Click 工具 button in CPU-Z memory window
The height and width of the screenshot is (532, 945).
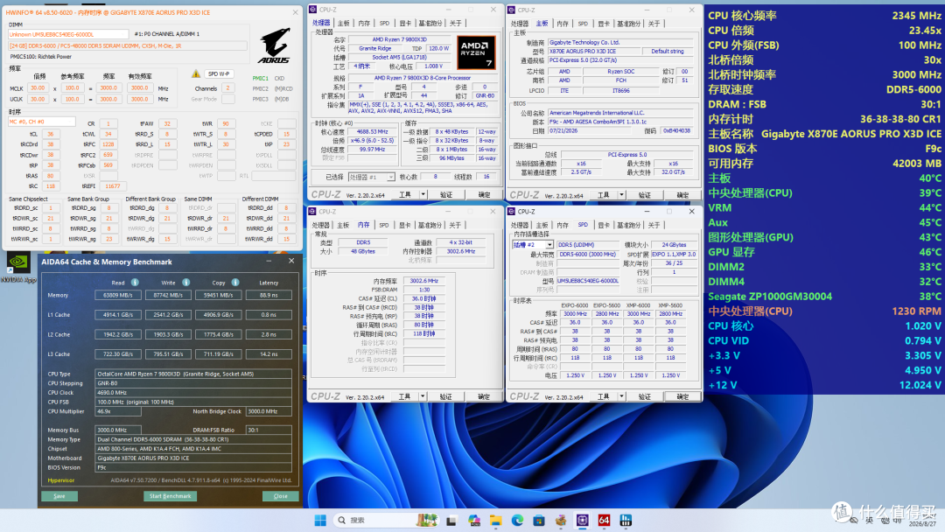tap(405, 396)
